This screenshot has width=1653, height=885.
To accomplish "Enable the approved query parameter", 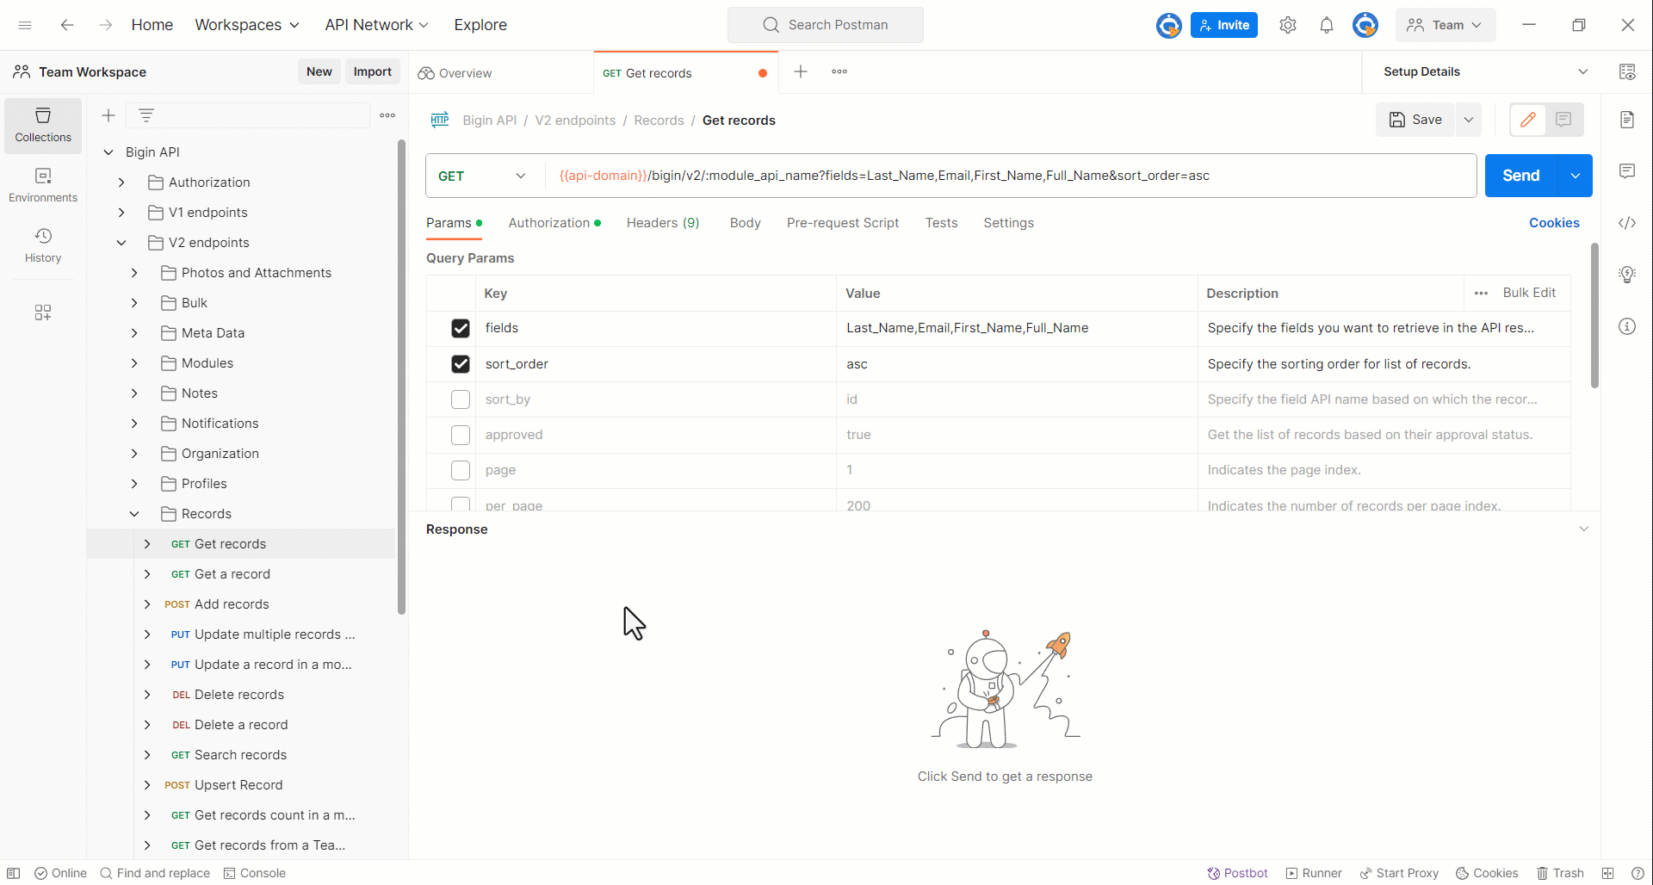I will click(x=461, y=435).
